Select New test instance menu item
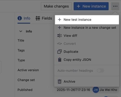This screenshot has height=97, width=121. 87,20
